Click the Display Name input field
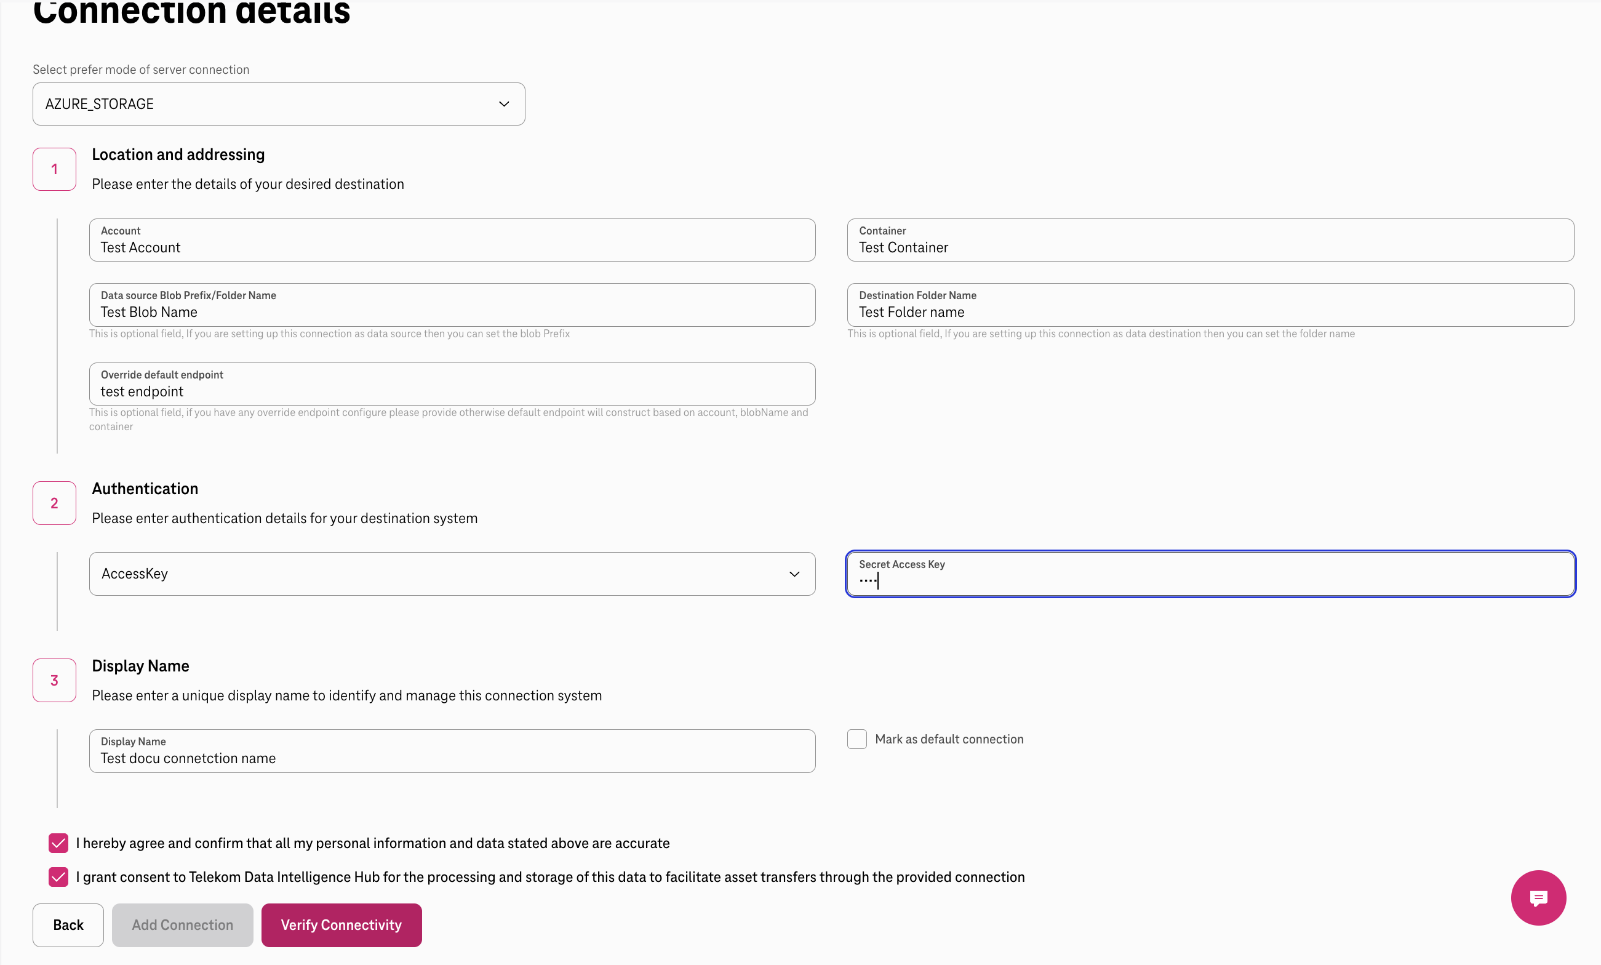This screenshot has height=965, width=1601. pos(452,751)
